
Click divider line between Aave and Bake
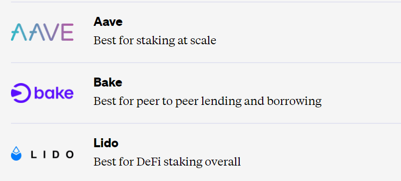click(206, 62)
